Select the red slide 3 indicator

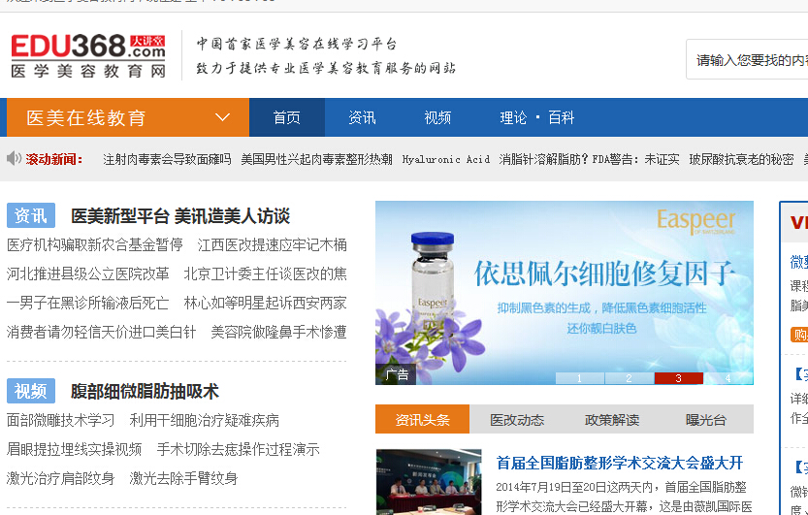tap(679, 378)
